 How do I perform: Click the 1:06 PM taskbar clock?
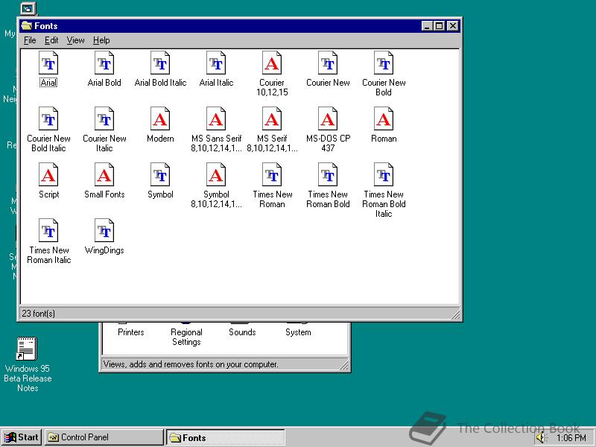click(x=571, y=438)
